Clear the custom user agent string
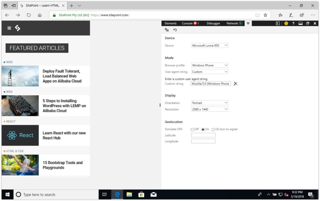This screenshot has width=320, height=201. click(236, 84)
